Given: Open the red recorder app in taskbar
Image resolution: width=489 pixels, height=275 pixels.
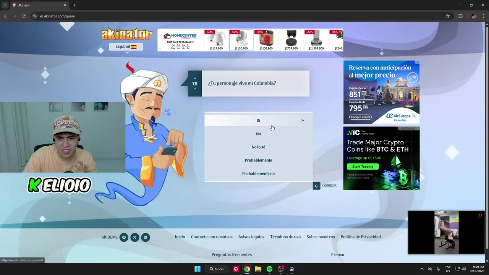Looking at the screenshot, I should [x=236, y=269].
